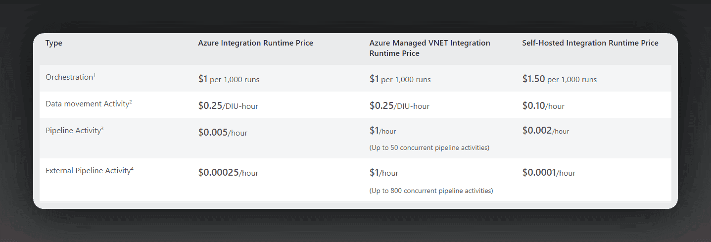Select the Managed VNET Orchestration price cell
The image size is (711, 242).
pyautogui.click(x=400, y=79)
